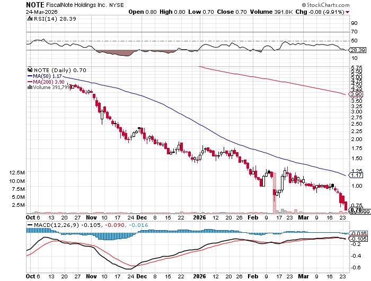This screenshot has height=281, width=371.
Task: Click the -0.6 MACD axis label
Action: coord(356,268)
